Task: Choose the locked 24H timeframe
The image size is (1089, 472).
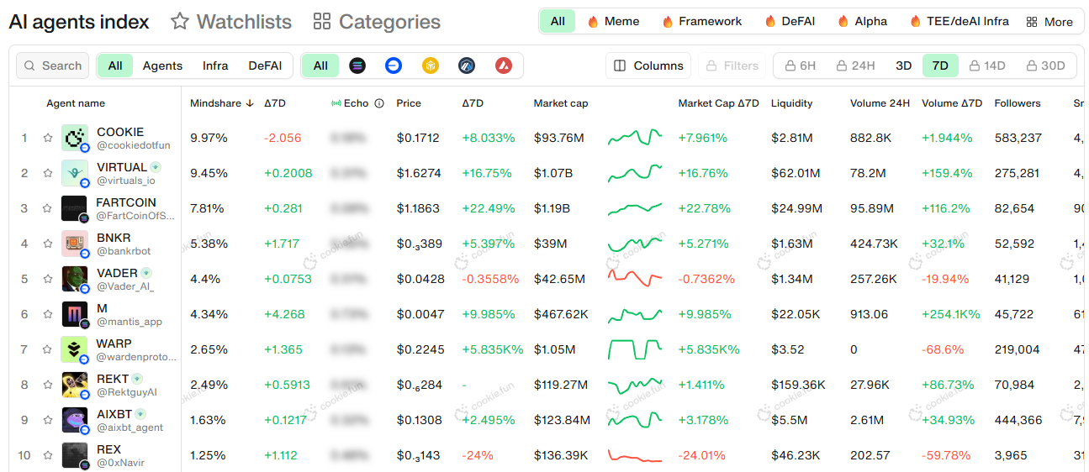Action: [x=855, y=66]
